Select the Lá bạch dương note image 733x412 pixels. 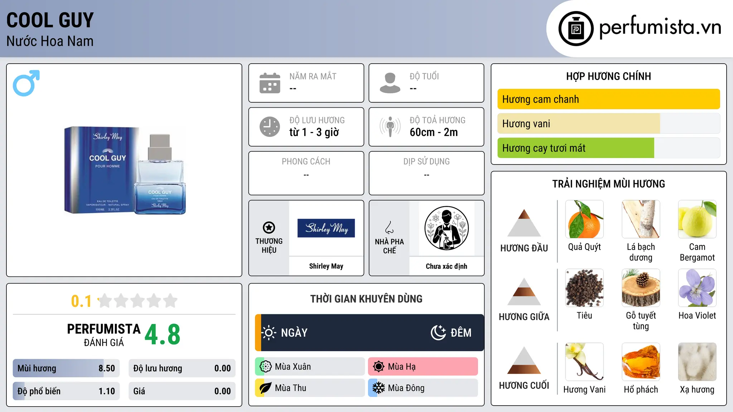click(x=641, y=219)
